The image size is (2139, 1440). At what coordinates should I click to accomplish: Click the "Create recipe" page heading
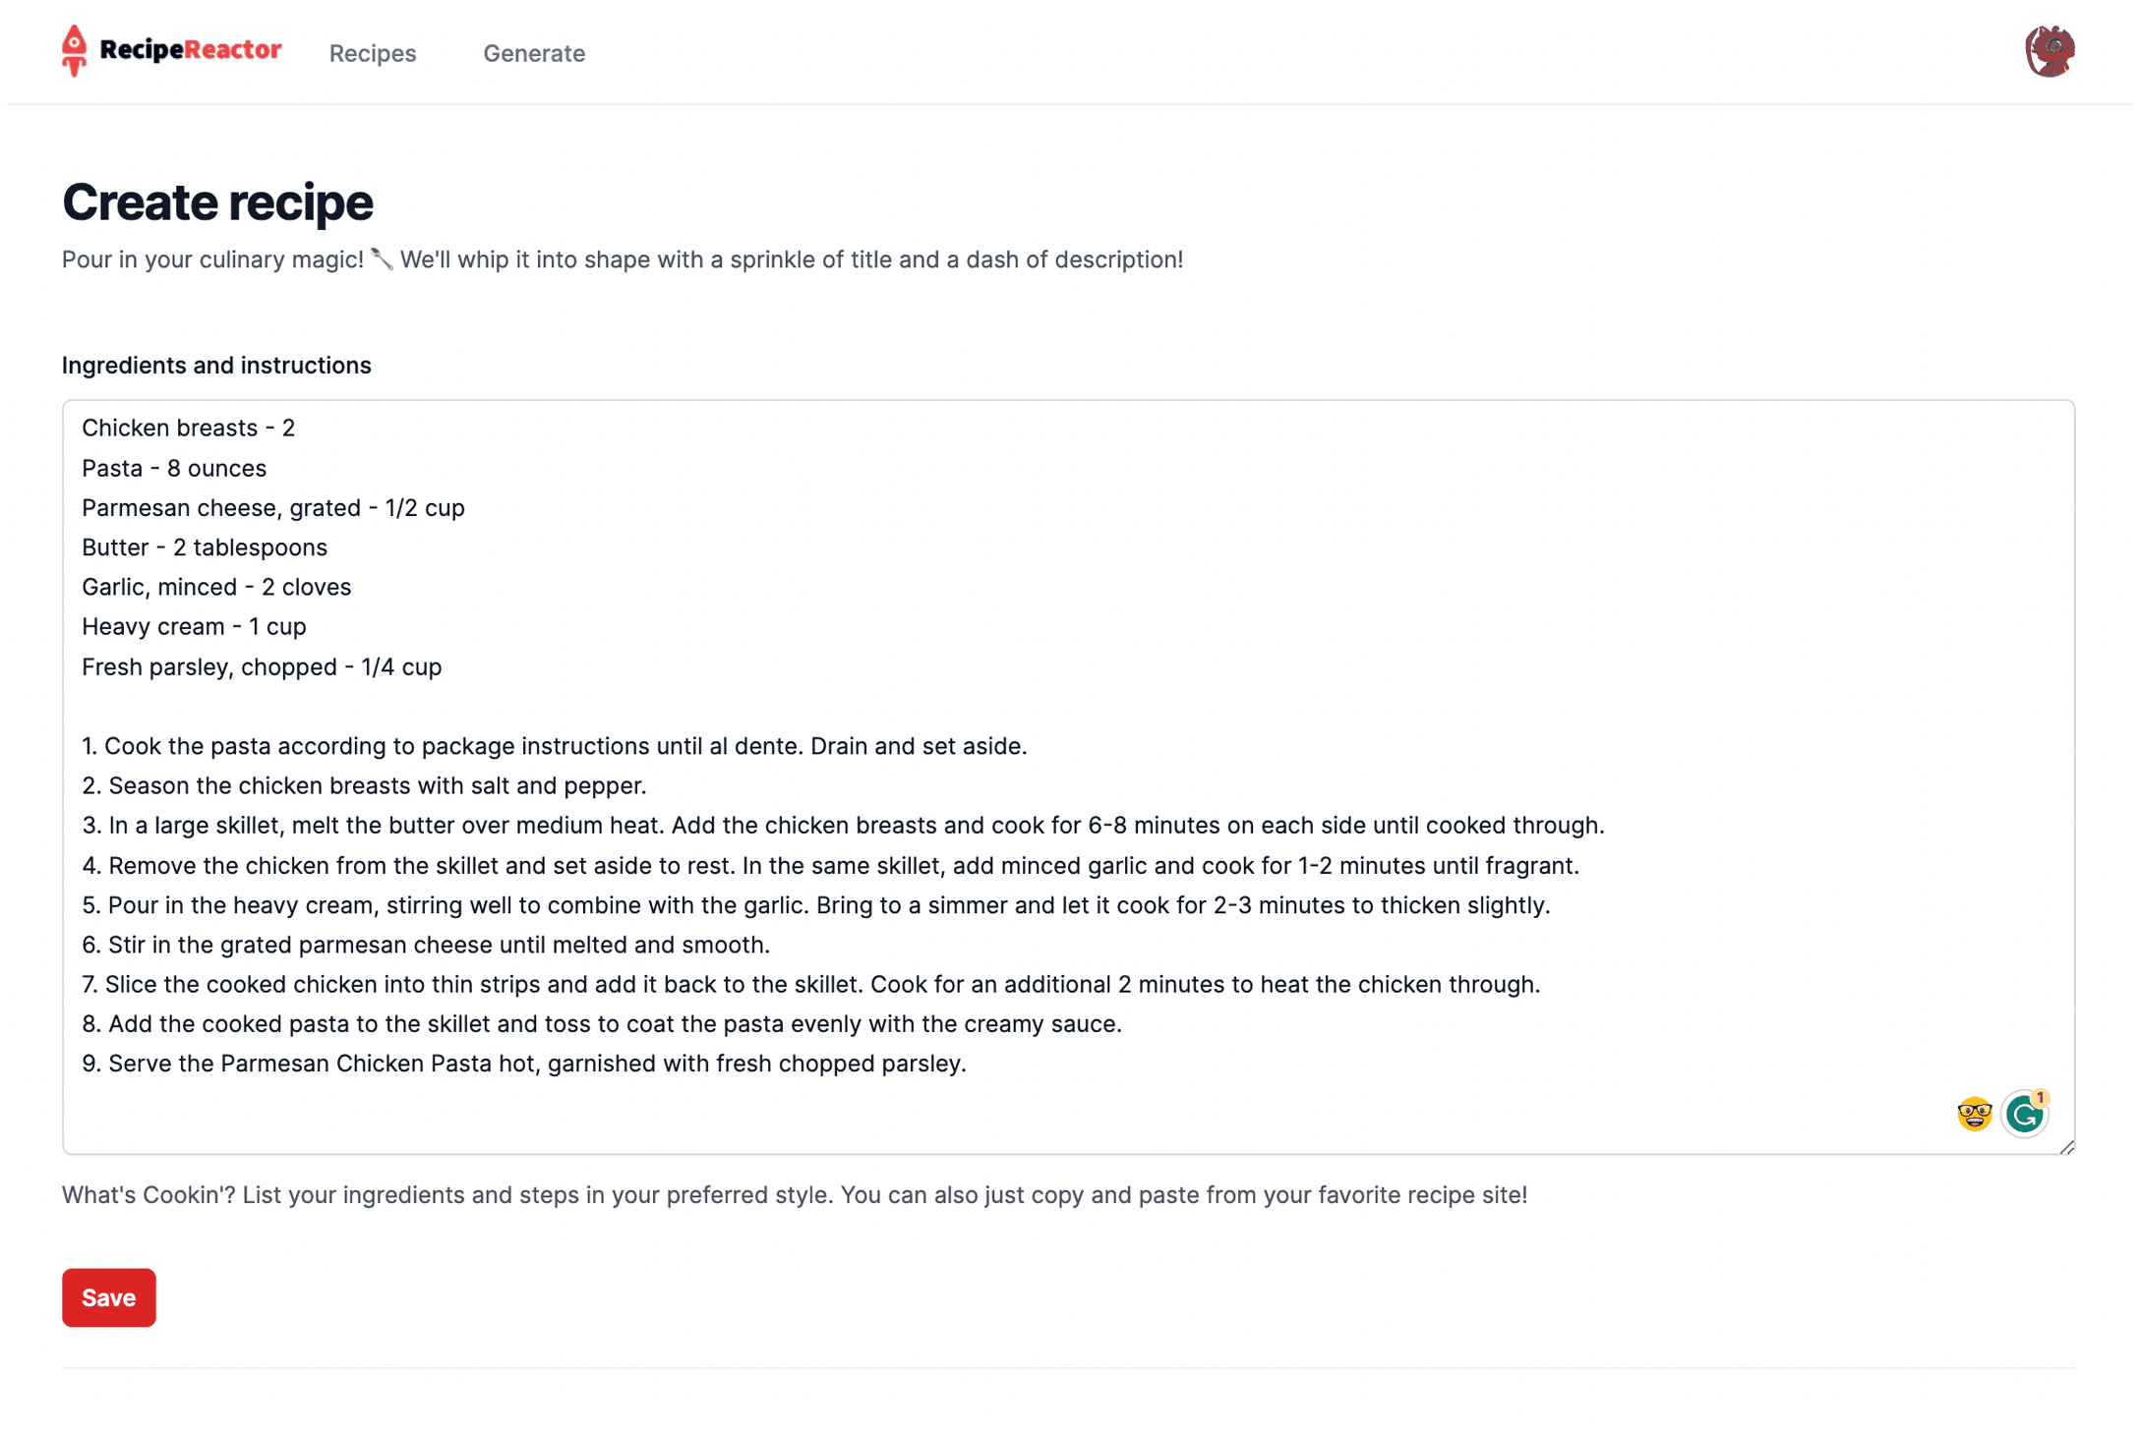[x=217, y=202]
